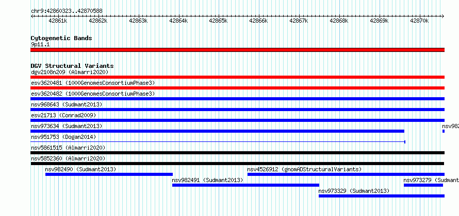Image resolution: width=459 pixels, height=216 pixels.
Task: Click the 42864k ruler tick label
Action: 178,21
